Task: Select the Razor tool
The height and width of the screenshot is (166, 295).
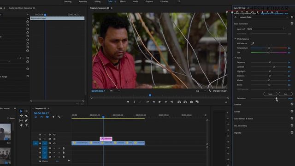Action: click(26, 116)
